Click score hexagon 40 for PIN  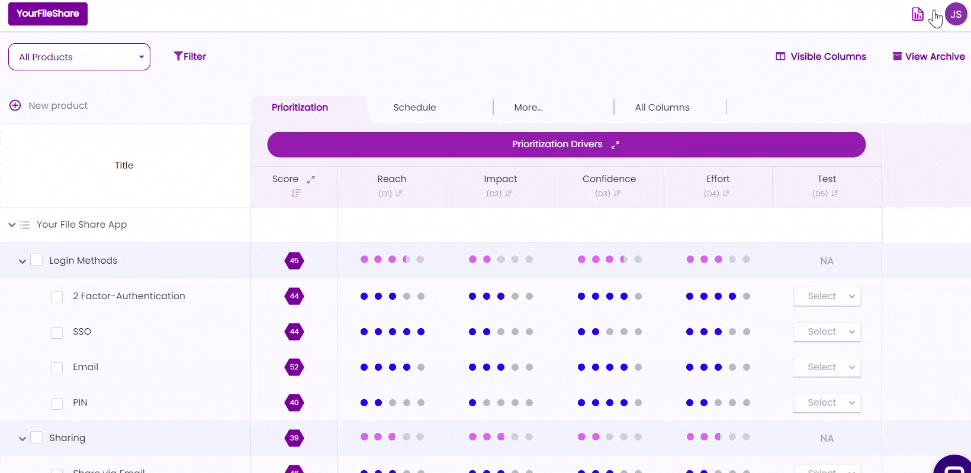tap(294, 403)
